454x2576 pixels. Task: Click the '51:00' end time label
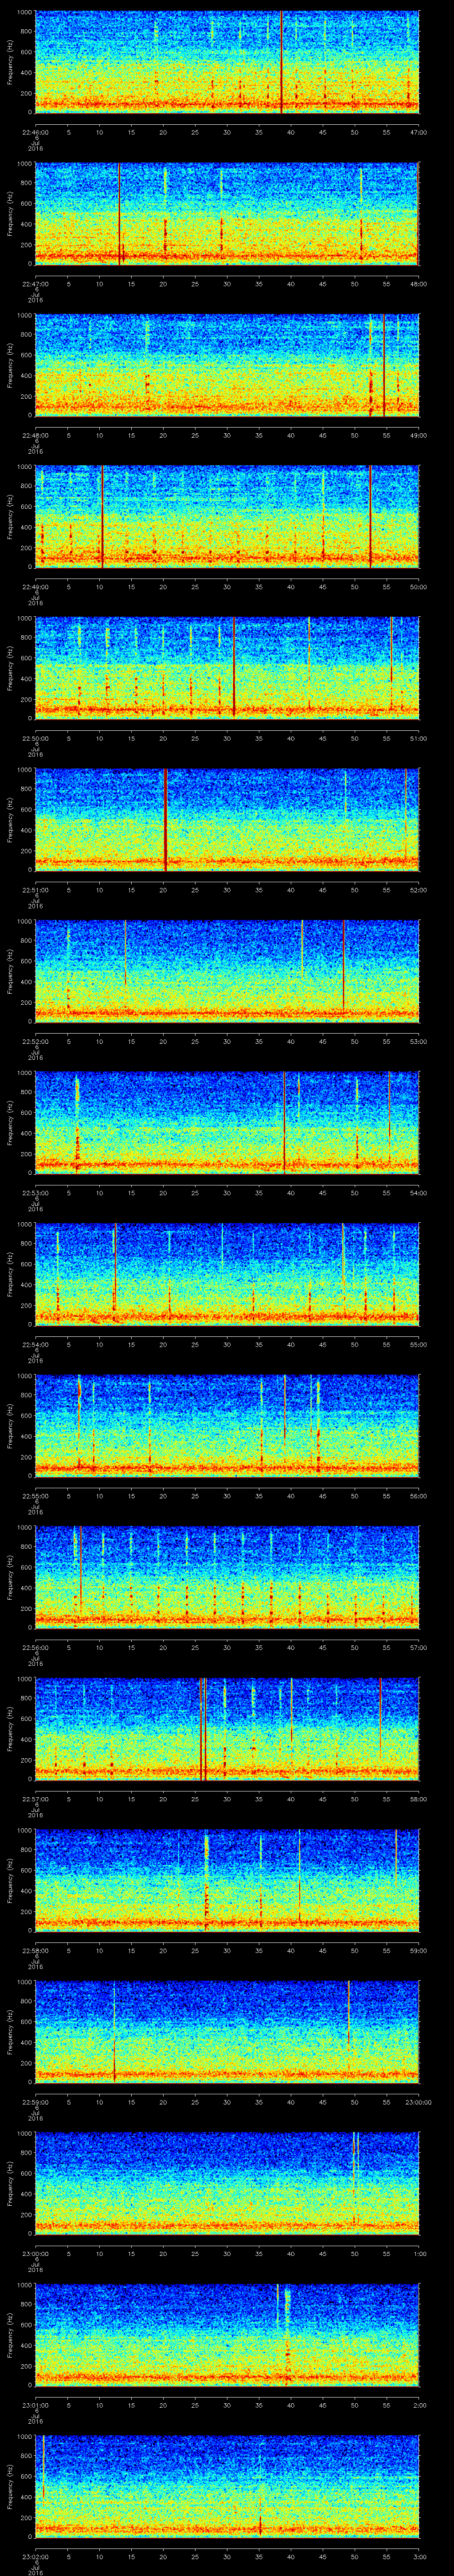coord(418,738)
